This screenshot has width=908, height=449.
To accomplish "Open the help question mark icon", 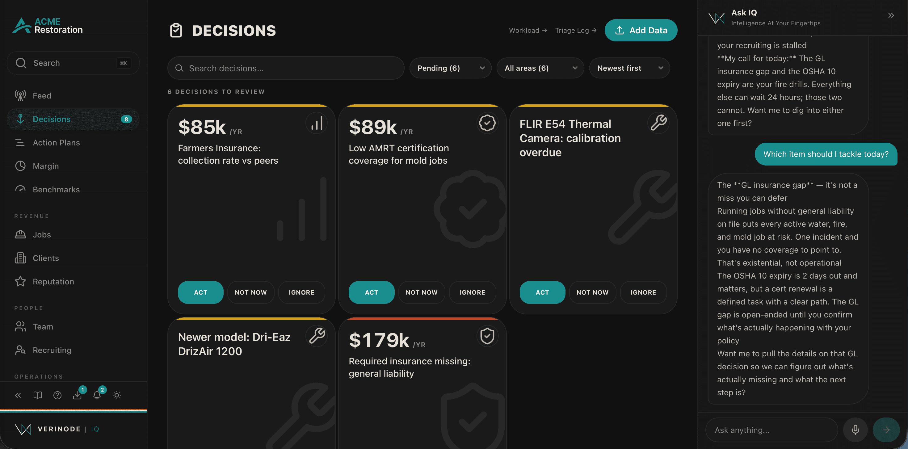I will (57, 395).
